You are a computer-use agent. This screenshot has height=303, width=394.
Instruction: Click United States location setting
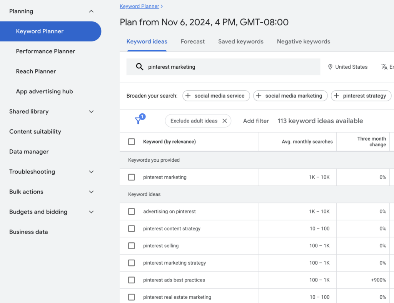click(348, 67)
